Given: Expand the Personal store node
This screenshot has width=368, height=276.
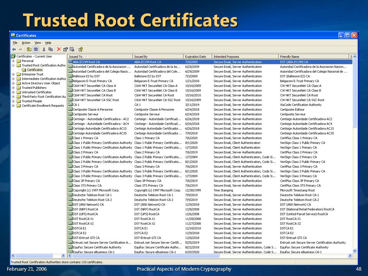Looking at the screenshot, I should (x=13, y=61).
